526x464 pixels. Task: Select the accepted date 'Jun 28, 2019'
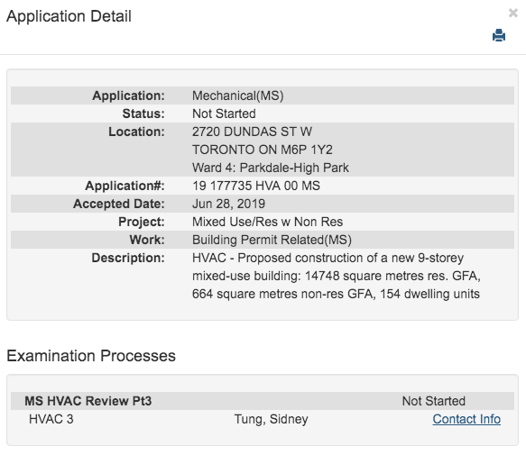(228, 204)
